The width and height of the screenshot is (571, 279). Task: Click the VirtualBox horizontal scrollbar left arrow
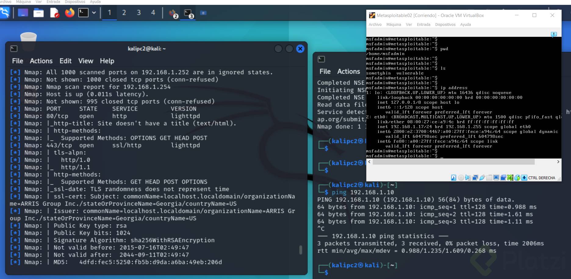tap(369, 162)
